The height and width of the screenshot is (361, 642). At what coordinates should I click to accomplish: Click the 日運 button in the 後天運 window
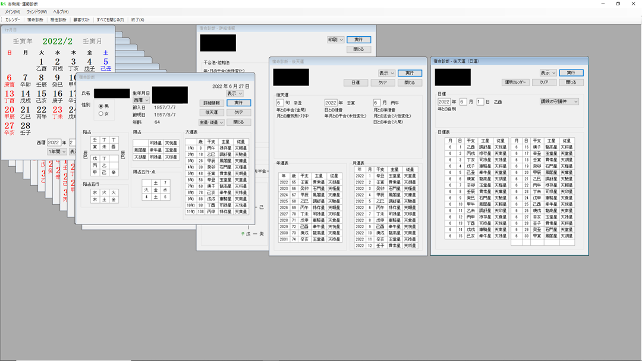[x=355, y=83]
